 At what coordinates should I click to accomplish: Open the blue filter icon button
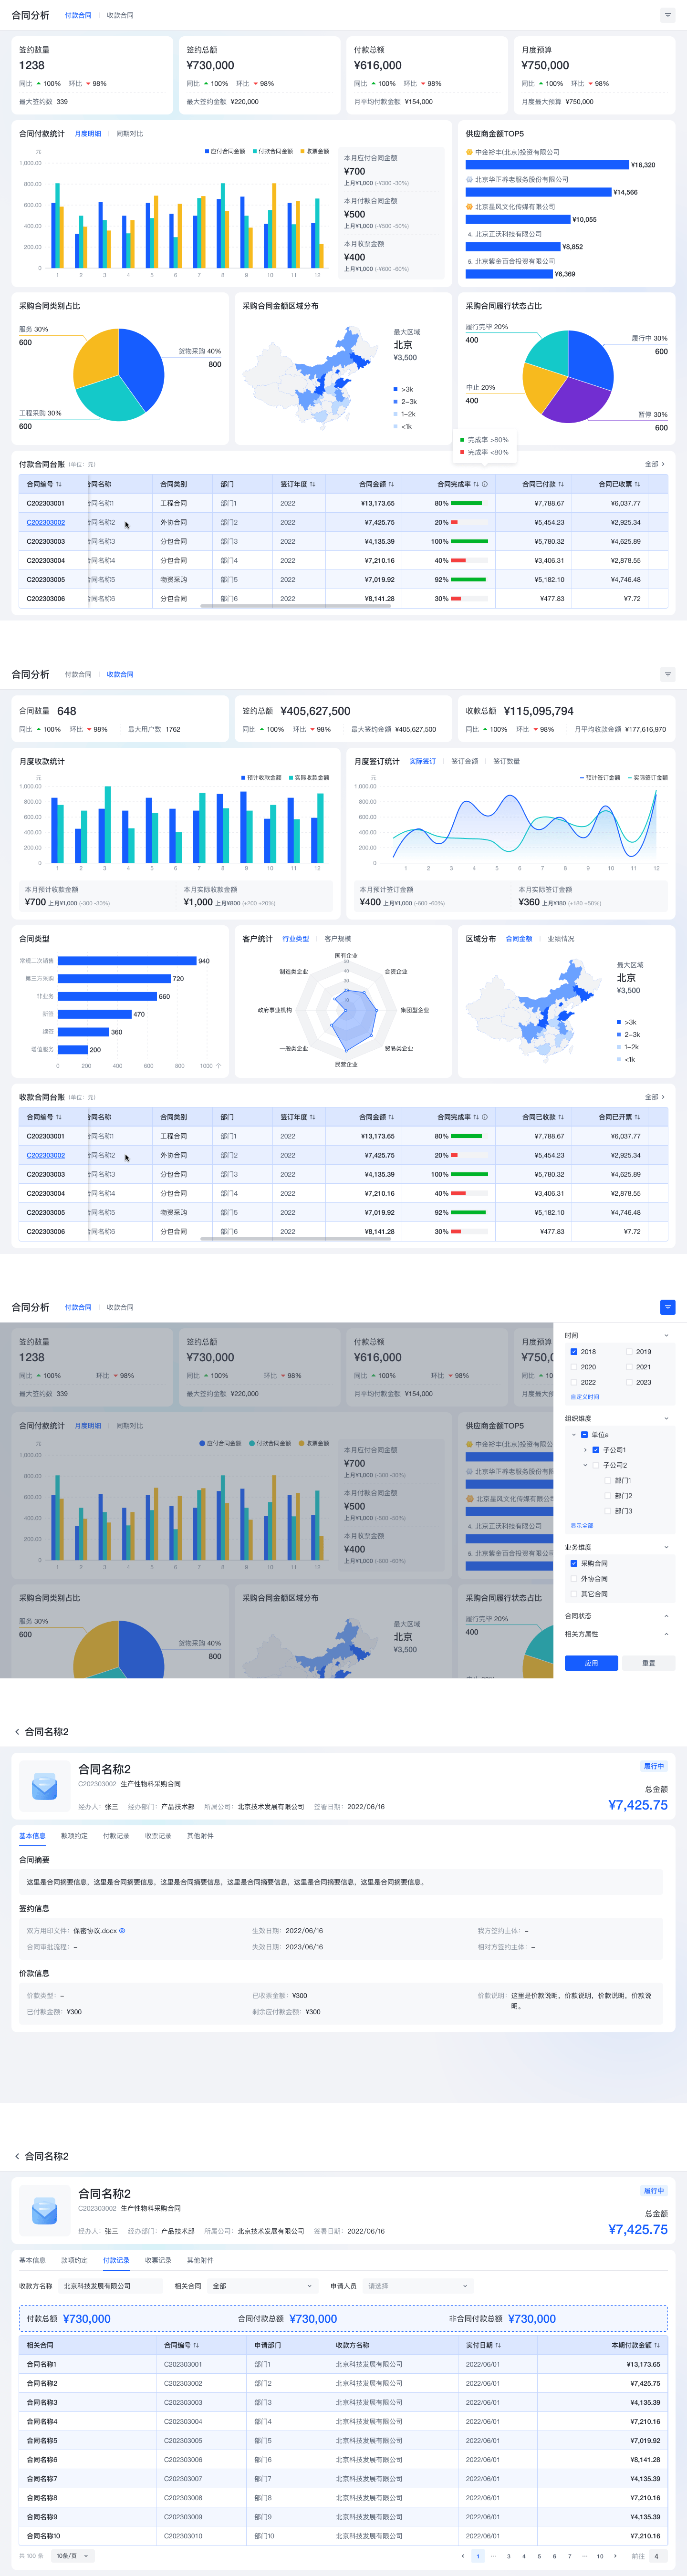[667, 1307]
